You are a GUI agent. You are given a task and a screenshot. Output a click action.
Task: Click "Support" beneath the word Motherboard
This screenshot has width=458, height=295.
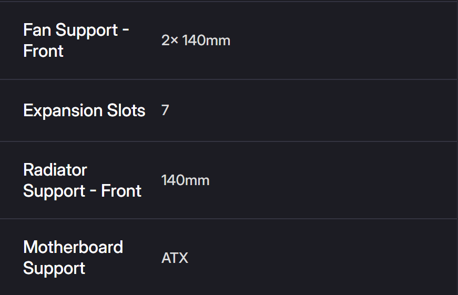[x=54, y=268]
